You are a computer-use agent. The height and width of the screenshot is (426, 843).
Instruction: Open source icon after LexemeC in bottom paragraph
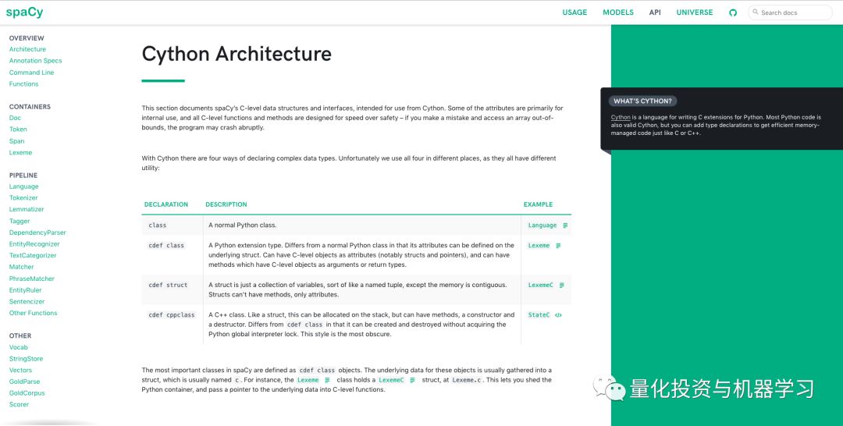tap(412, 380)
